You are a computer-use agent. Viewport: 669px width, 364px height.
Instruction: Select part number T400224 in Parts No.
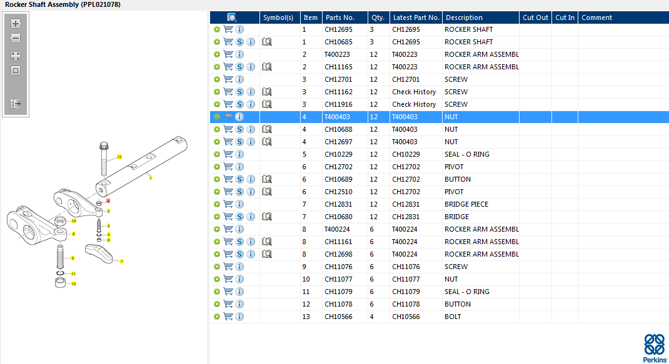(x=345, y=229)
